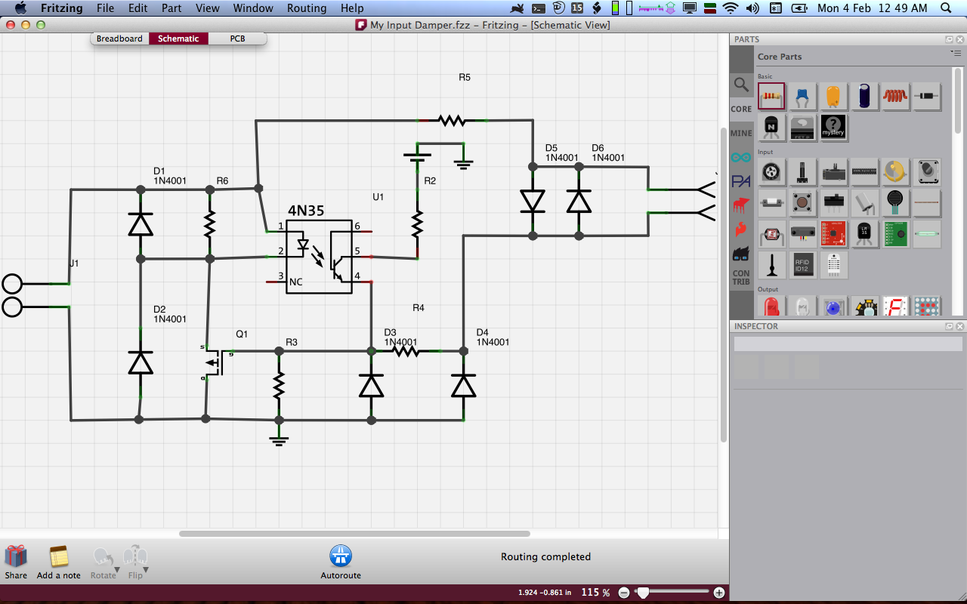
Task: Click the Autoroute icon
Action: (x=341, y=556)
